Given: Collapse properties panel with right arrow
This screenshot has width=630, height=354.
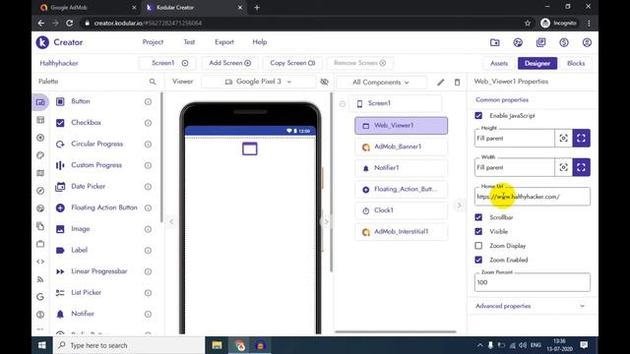Looking at the screenshot, I should tap(459, 206).
